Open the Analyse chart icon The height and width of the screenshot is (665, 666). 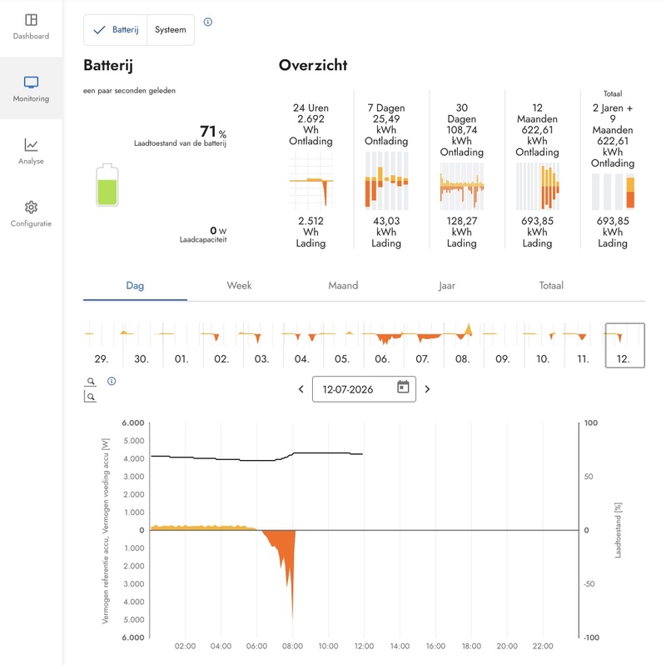(31, 145)
